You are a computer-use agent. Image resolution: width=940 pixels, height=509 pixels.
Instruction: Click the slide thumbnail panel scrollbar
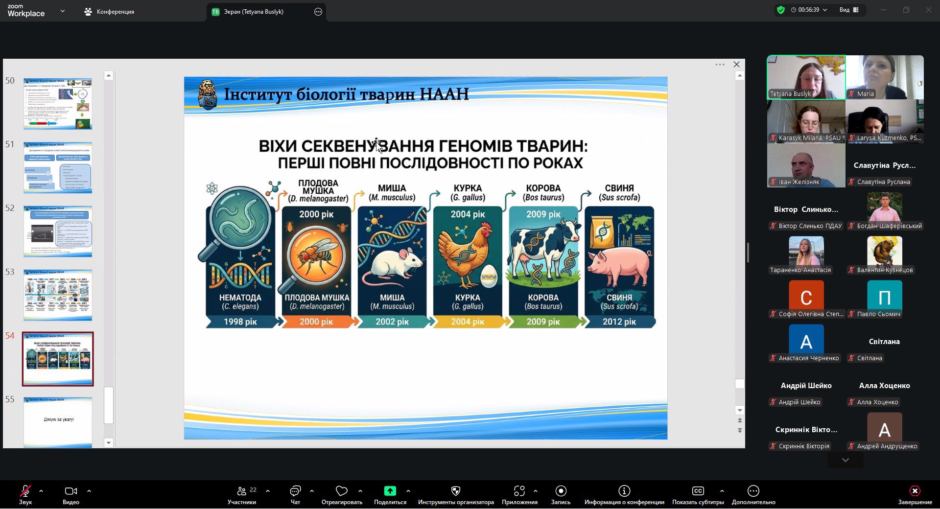(109, 405)
